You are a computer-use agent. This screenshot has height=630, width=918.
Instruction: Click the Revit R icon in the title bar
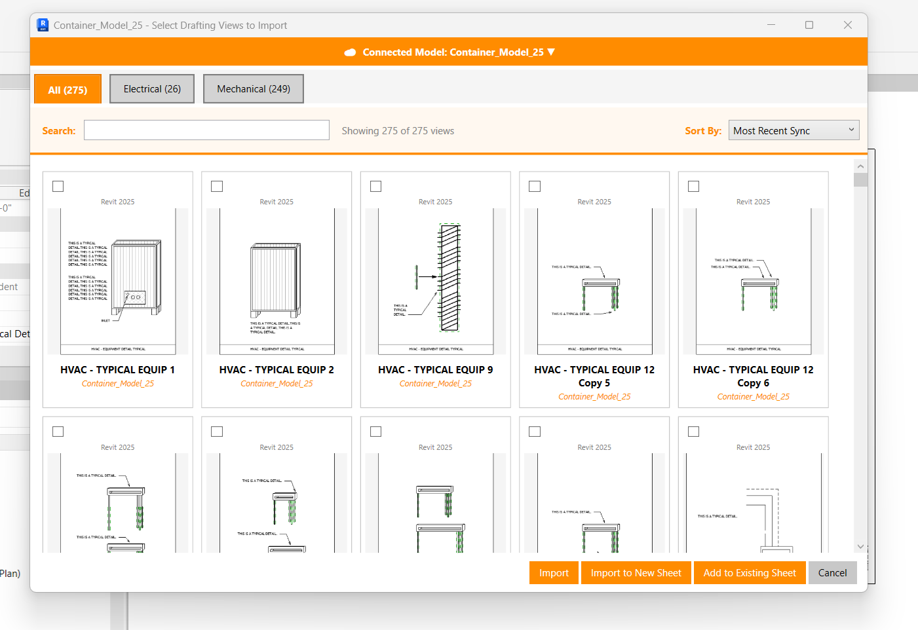tap(42, 24)
